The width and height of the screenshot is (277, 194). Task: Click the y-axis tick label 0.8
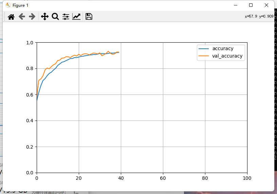point(30,68)
